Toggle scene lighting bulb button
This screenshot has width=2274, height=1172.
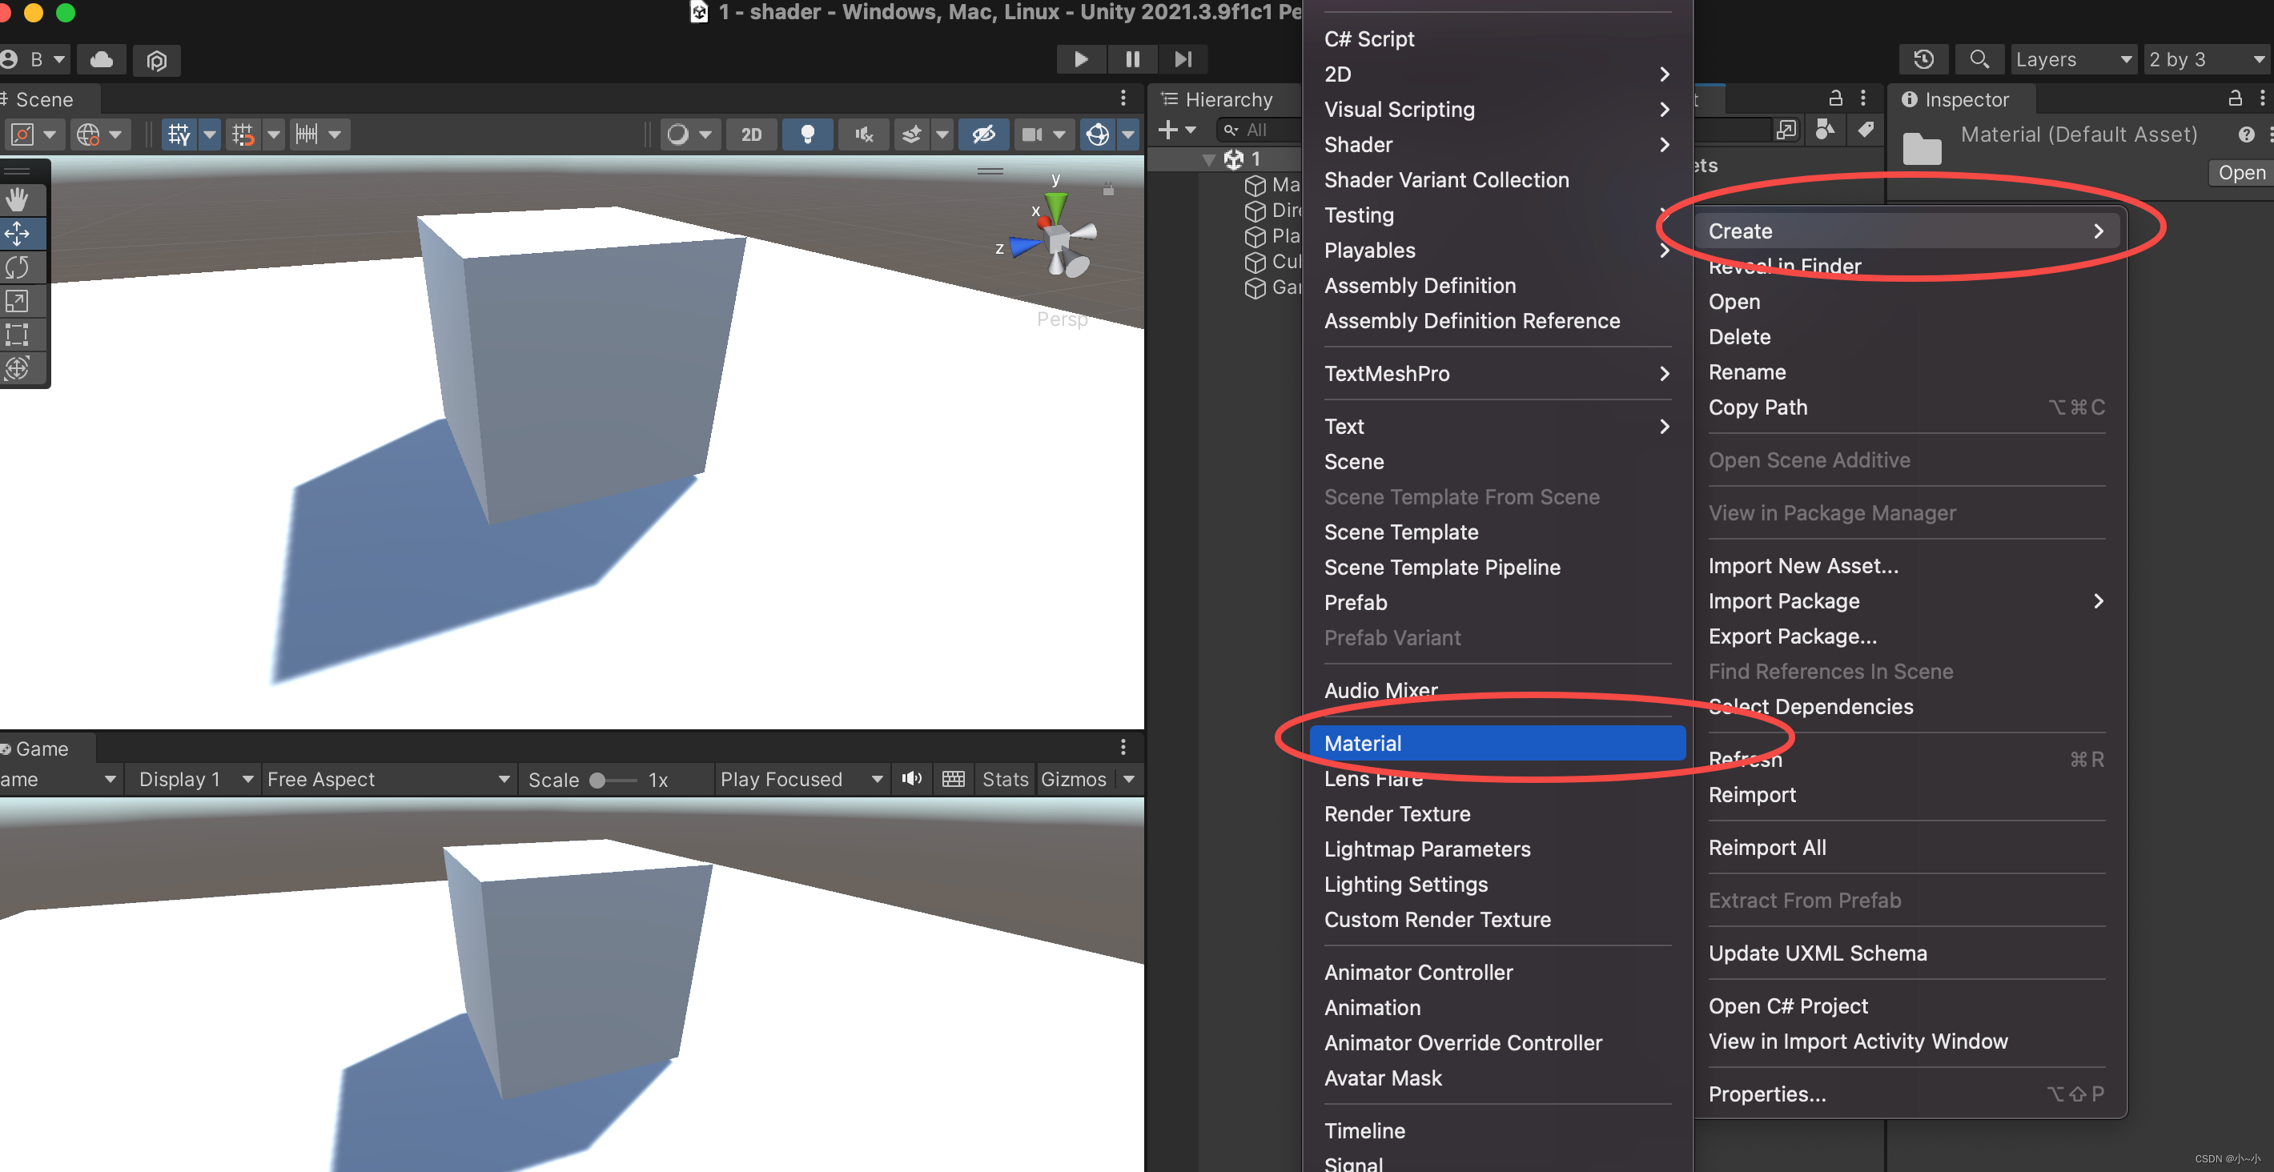[807, 134]
